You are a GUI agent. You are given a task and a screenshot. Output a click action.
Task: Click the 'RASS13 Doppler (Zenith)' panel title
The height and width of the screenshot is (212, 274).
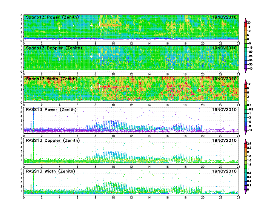click(x=53, y=140)
